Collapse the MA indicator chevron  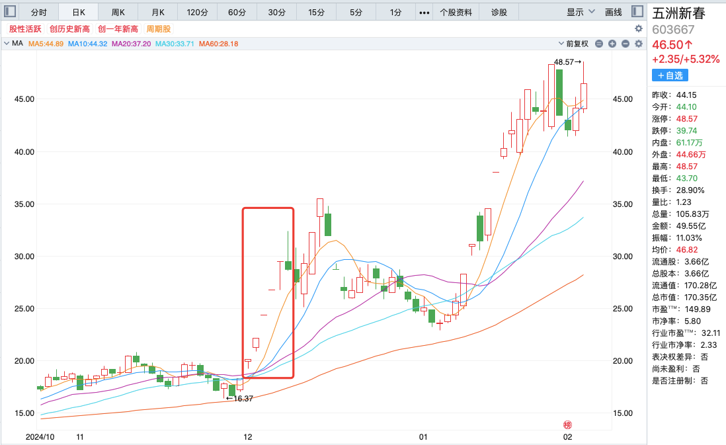click(7, 44)
